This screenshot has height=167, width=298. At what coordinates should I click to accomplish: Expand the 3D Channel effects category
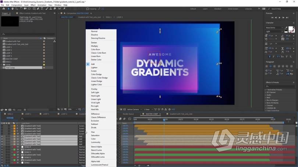266,92
